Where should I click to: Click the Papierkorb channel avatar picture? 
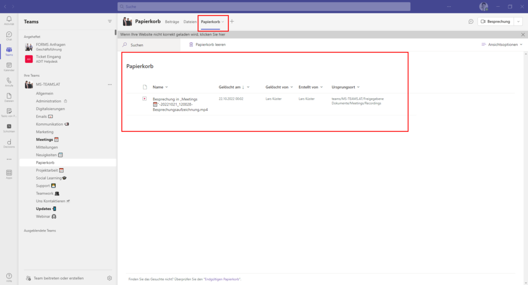click(127, 22)
